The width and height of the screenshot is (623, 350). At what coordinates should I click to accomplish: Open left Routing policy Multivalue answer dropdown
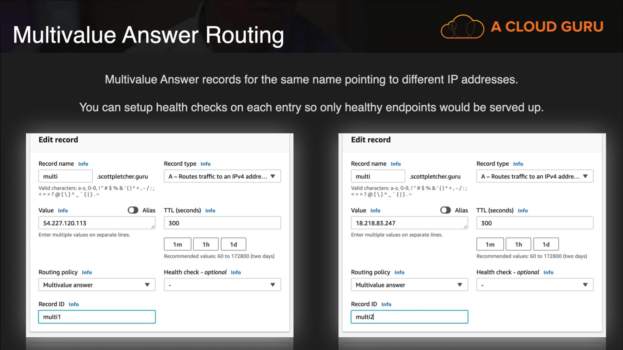pos(97,285)
